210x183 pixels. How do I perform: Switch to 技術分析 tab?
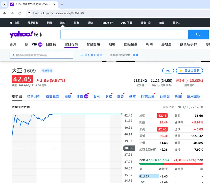tap(34, 96)
